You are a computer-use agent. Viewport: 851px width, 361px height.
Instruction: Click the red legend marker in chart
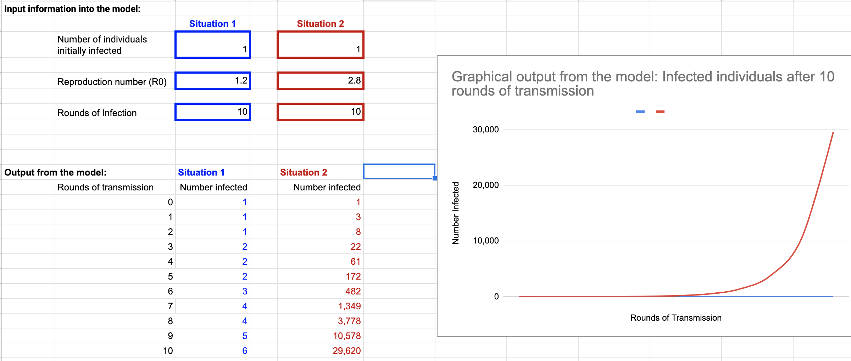660,112
